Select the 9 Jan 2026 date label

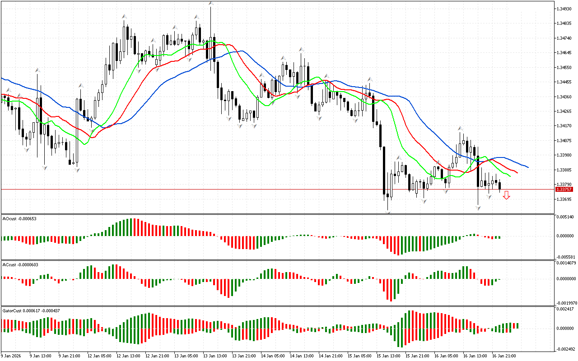coord(12,356)
